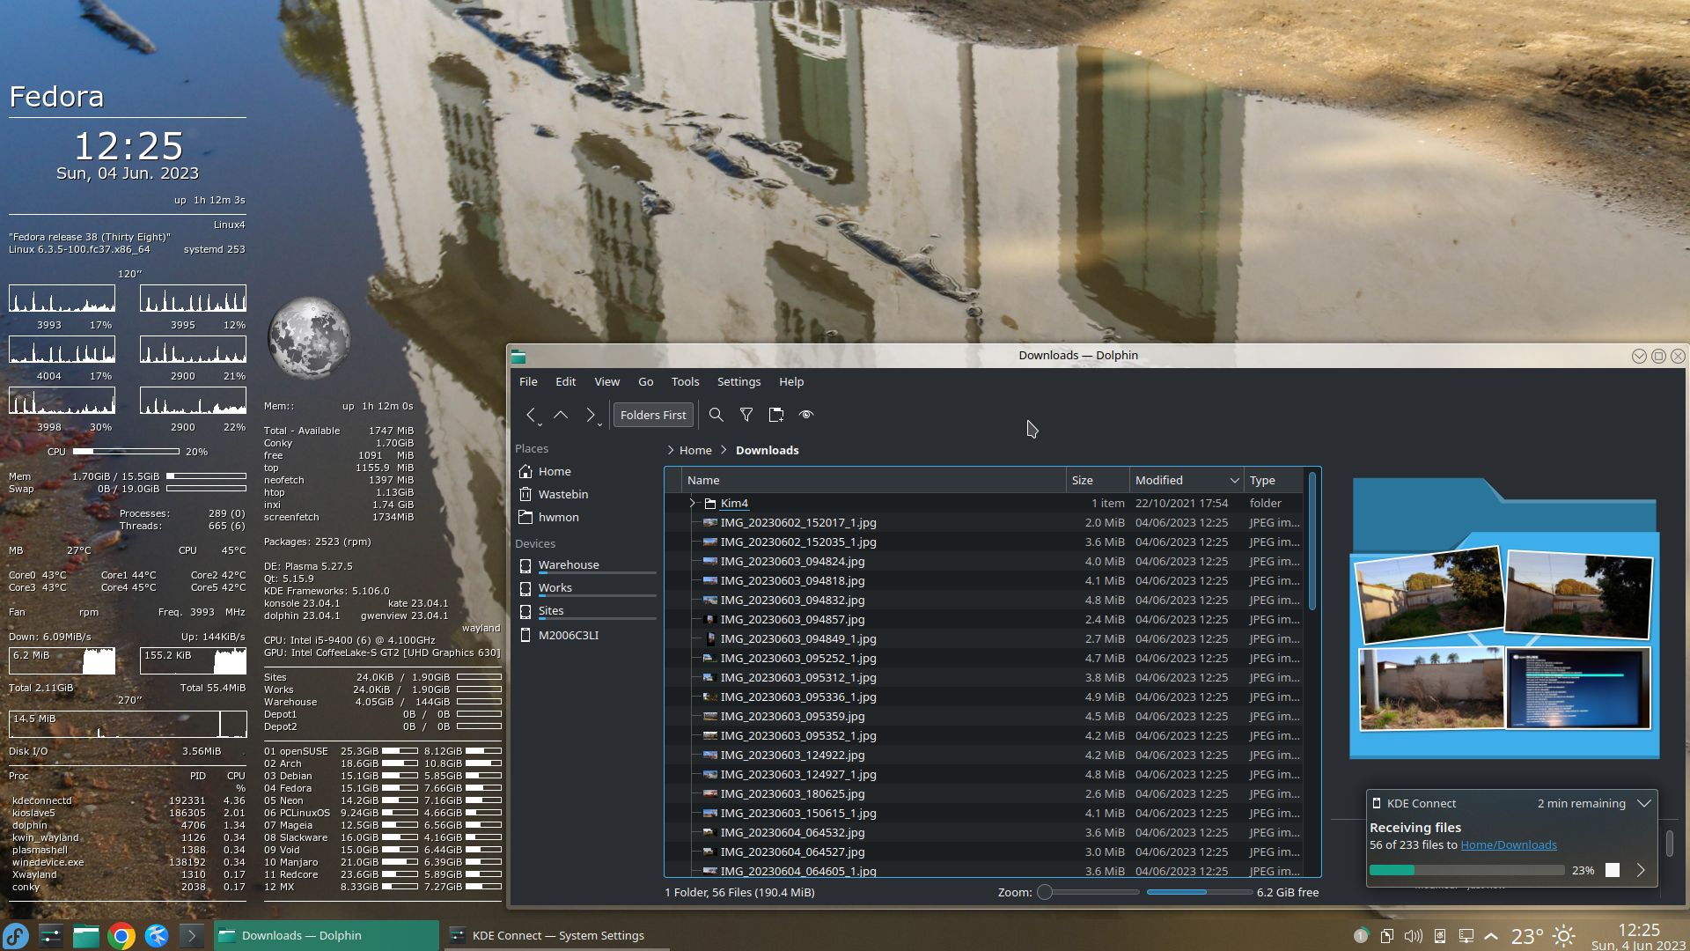Show hidden system tray icons arrow
1690x951 pixels.
[x=1491, y=936]
